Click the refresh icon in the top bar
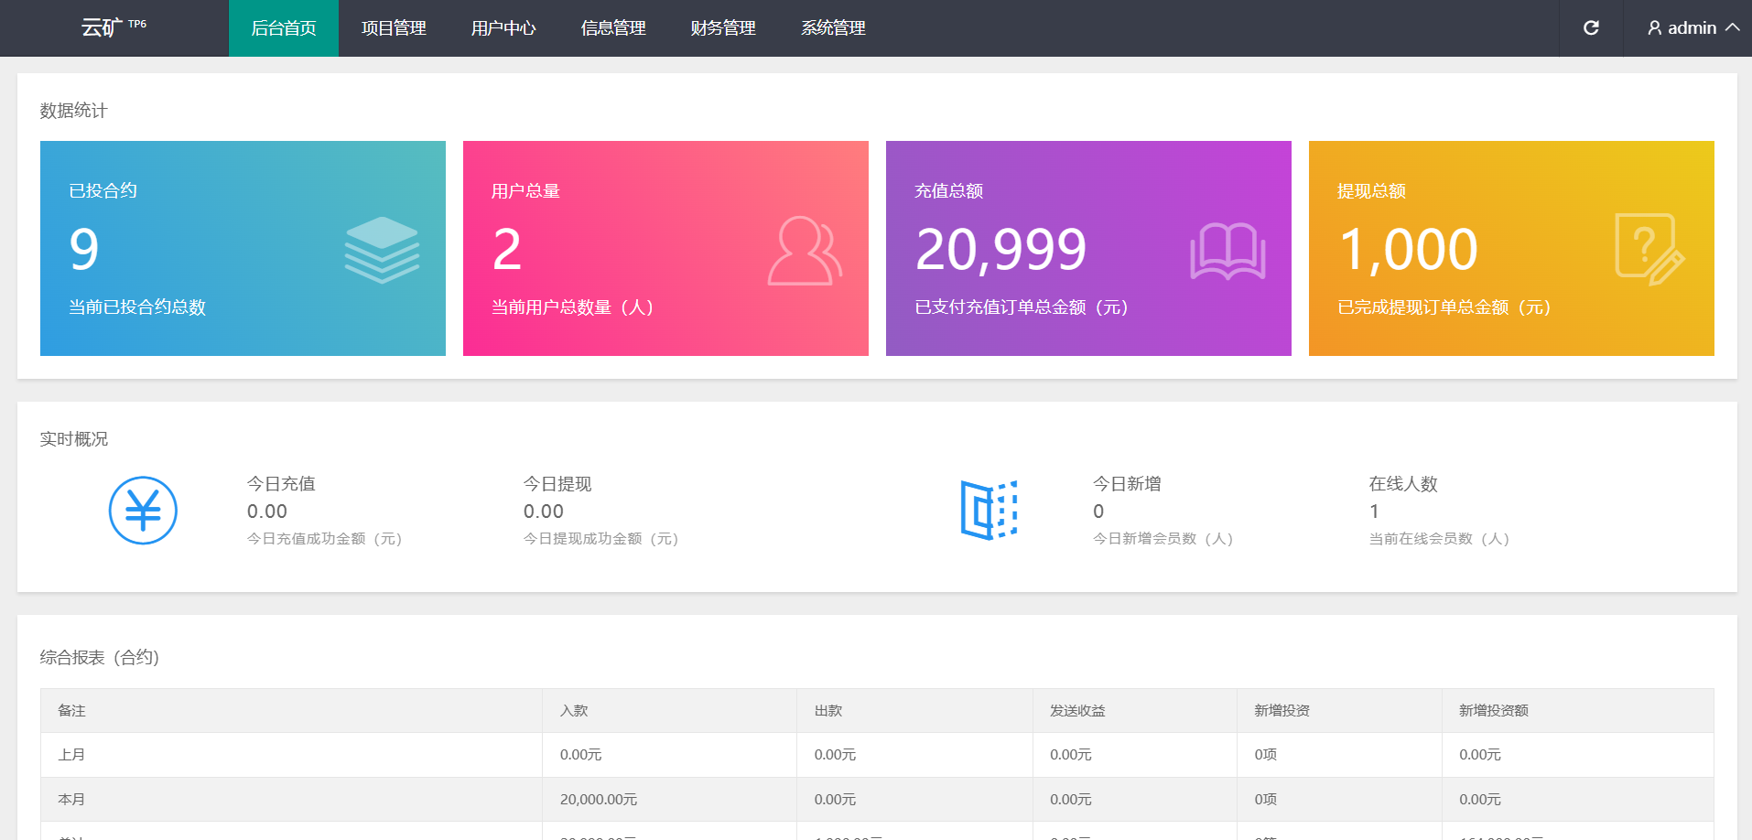1752x840 pixels. point(1591,28)
